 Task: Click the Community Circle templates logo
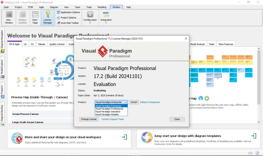pyautogui.click(x=147, y=137)
